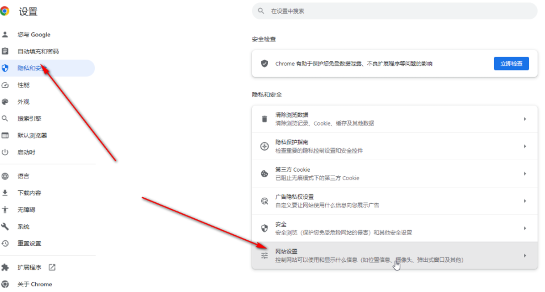Click the accessibility icon for 无障碍
Viewport: 545px width, 292px height.
pyautogui.click(x=5, y=210)
